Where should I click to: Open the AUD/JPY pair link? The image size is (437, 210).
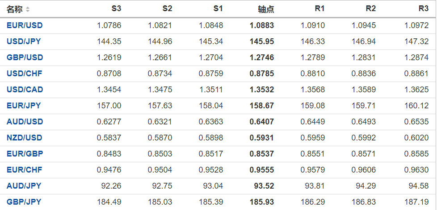24,186
